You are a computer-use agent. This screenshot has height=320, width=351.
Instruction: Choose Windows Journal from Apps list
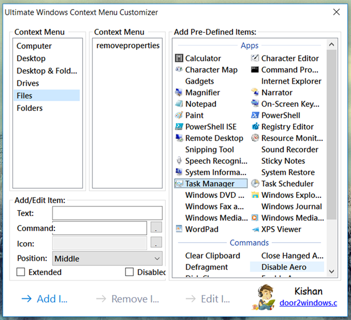[x=291, y=206]
